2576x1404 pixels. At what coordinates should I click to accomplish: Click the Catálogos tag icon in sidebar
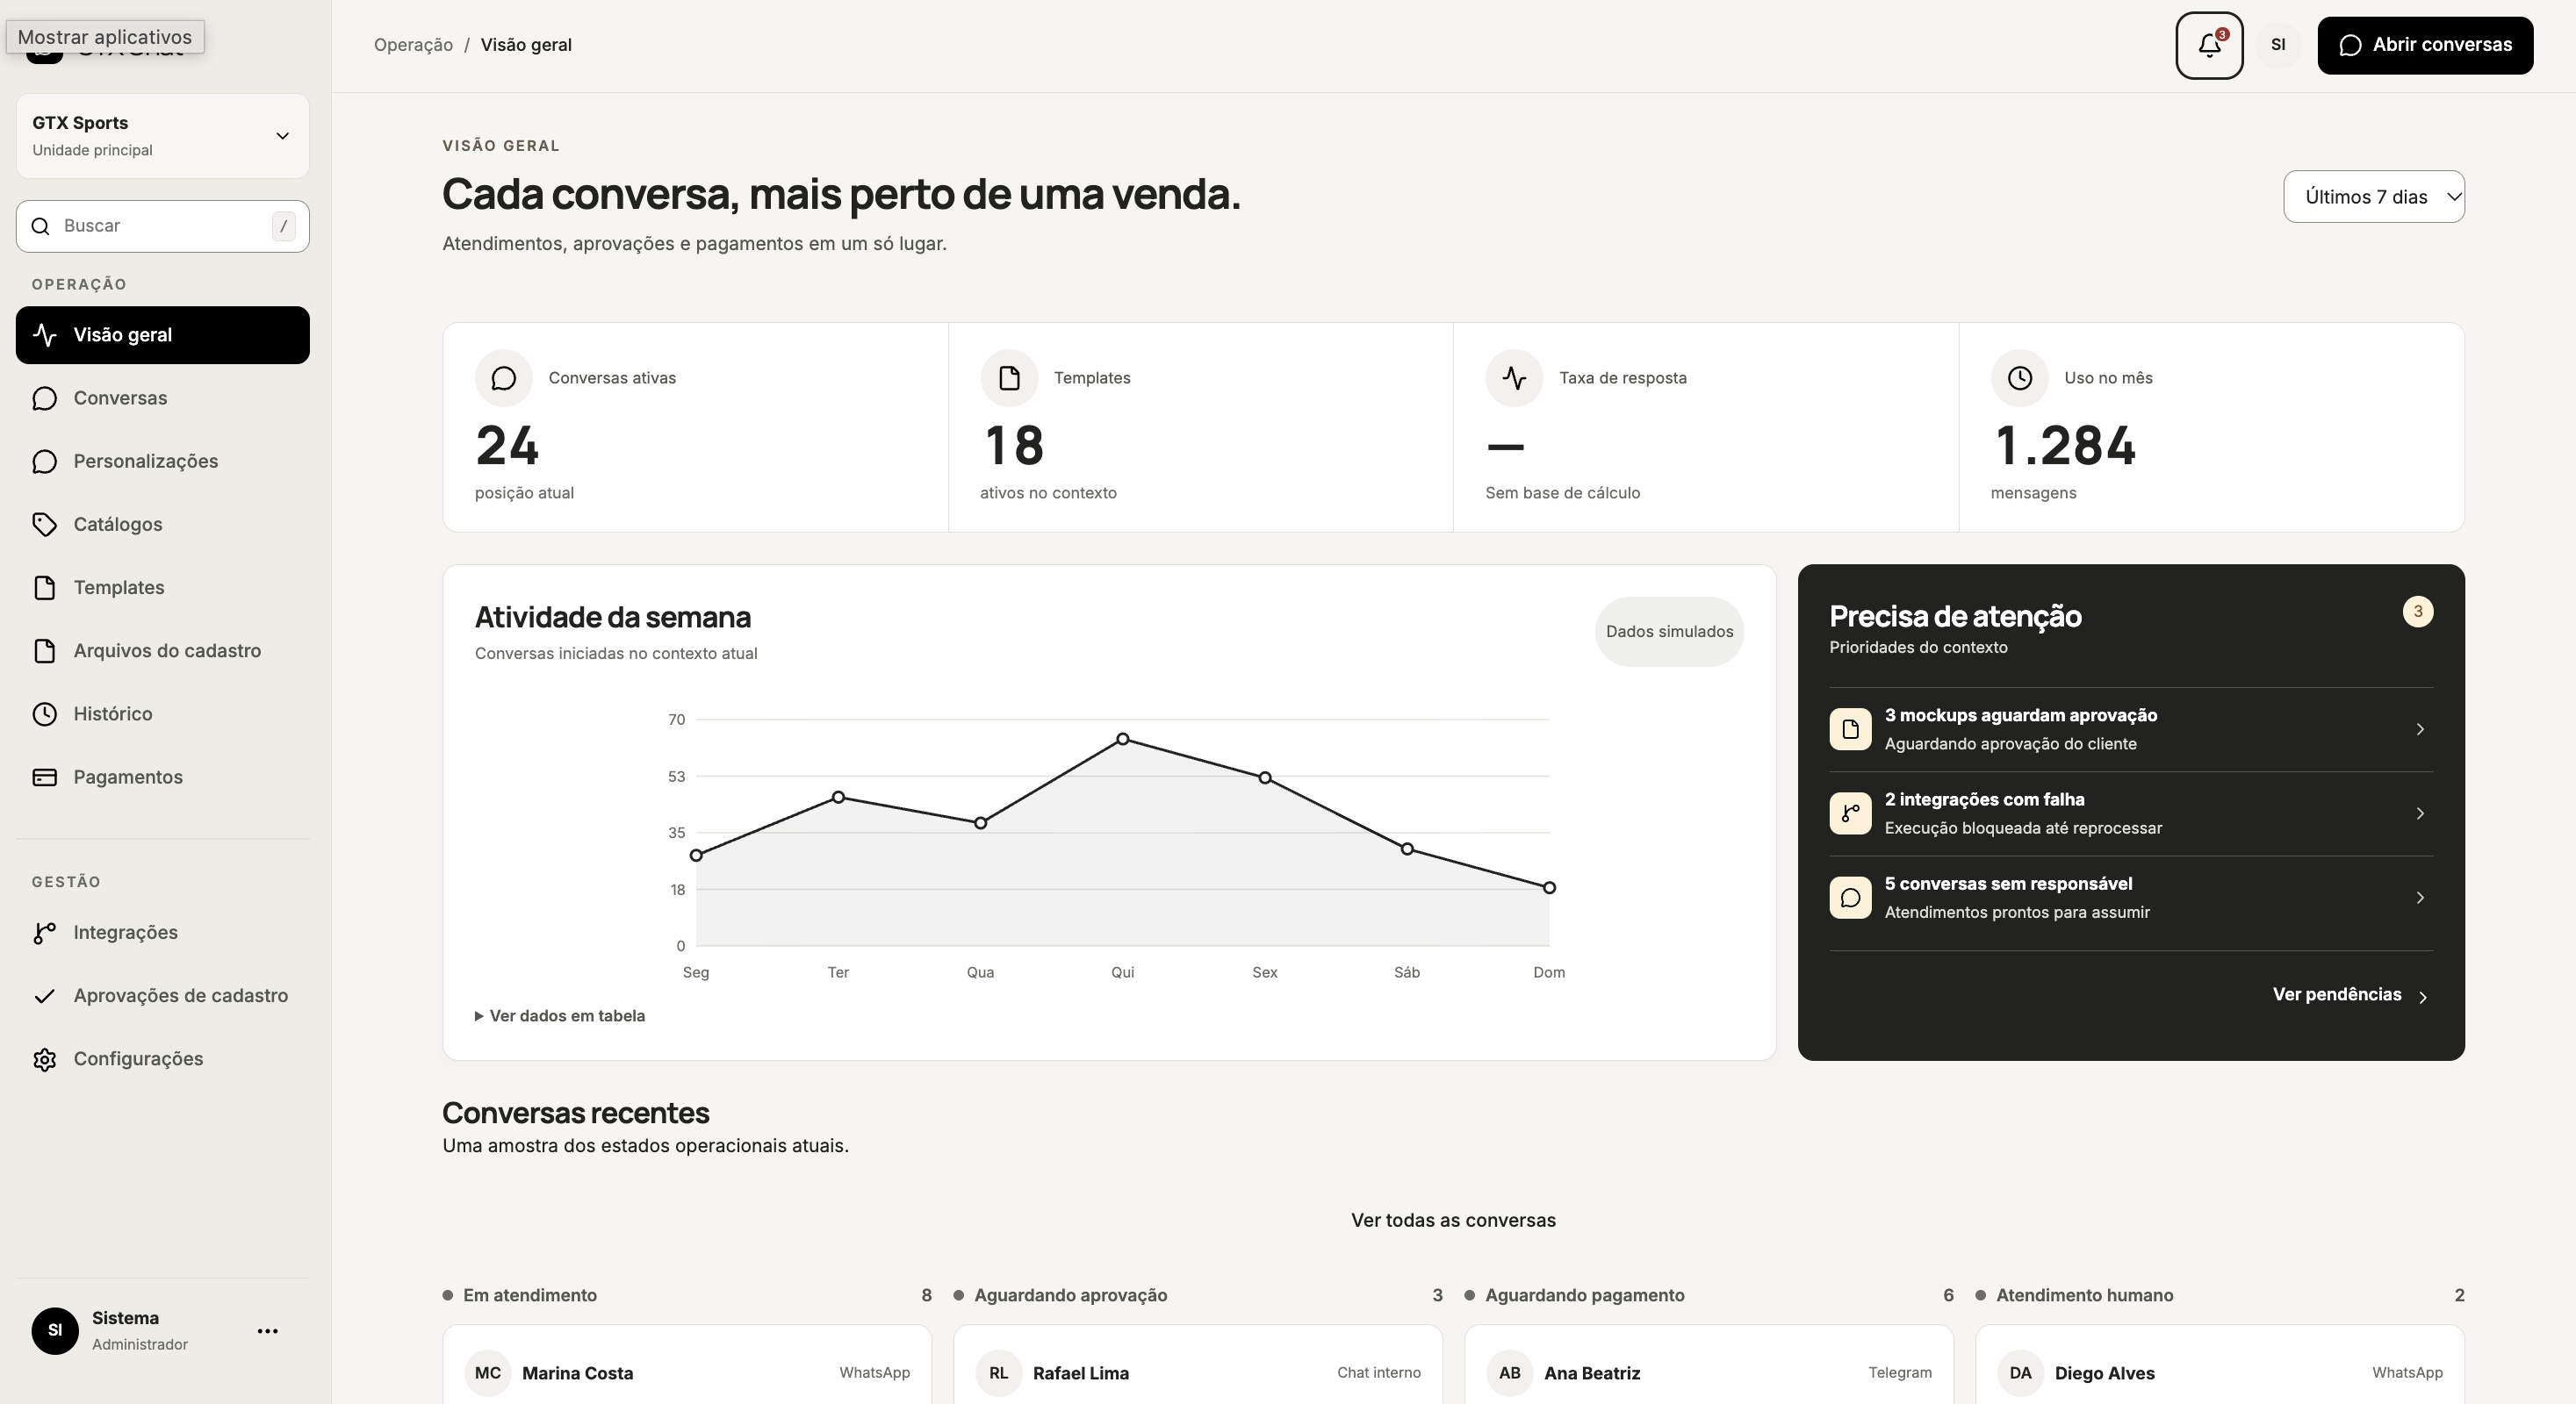pyautogui.click(x=44, y=525)
